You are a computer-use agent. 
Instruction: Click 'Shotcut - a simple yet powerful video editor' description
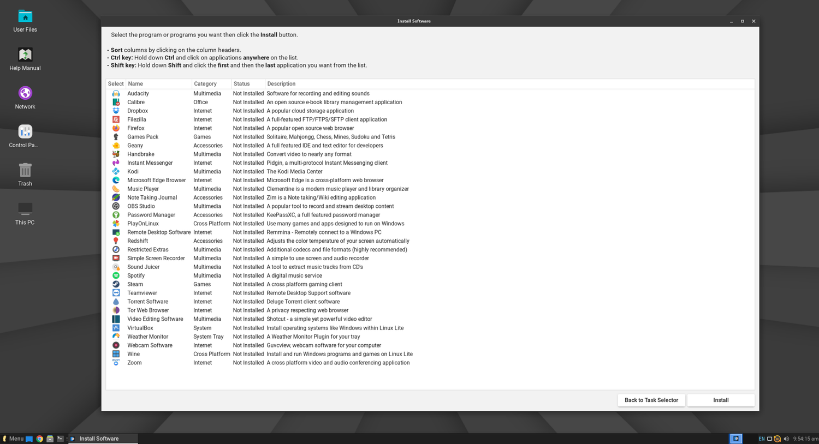[319, 319]
